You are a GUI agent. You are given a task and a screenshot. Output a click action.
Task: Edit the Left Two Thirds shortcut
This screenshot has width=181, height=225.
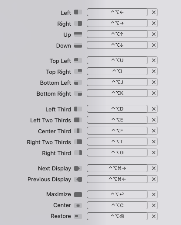coord(117,120)
